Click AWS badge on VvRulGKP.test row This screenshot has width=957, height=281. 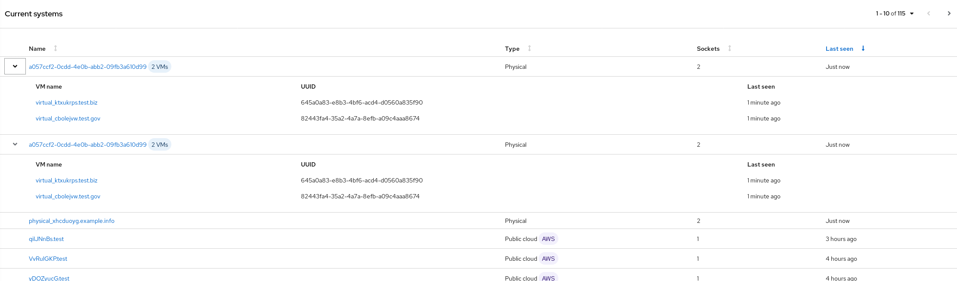(548, 259)
